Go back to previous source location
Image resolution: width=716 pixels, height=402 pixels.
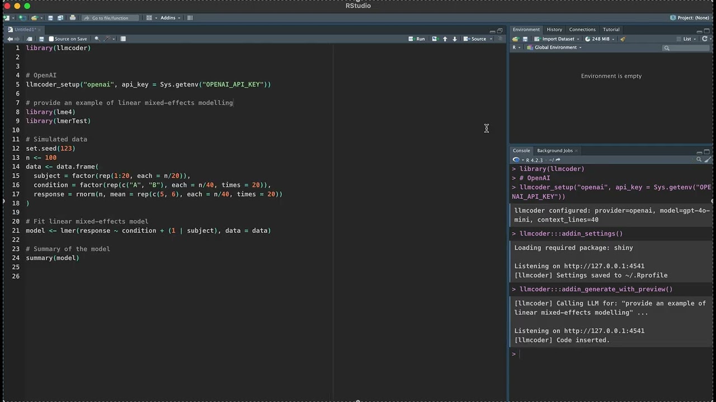point(10,39)
